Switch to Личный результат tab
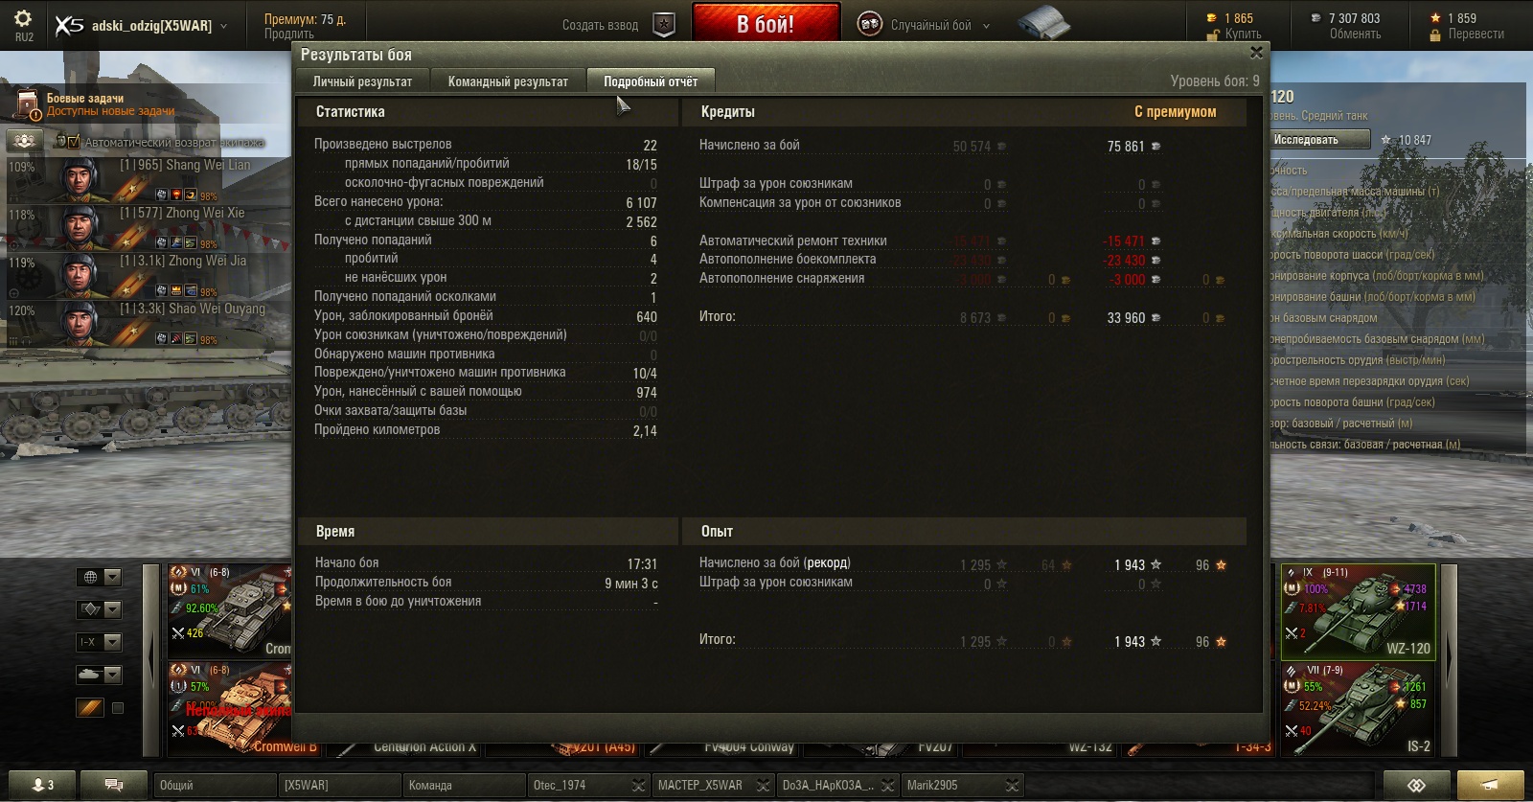Image resolution: width=1533 pixels, height=802 pixels. tap(362, 81)
